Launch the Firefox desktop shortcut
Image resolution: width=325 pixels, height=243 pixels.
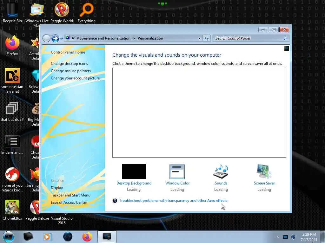12,45
